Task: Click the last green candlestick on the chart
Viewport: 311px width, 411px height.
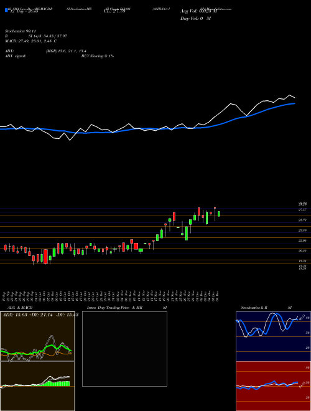Action: coord(219,214)
